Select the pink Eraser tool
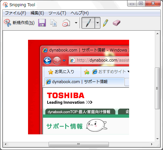This screenshot has height=150, width=163. (x=116, y=23)
